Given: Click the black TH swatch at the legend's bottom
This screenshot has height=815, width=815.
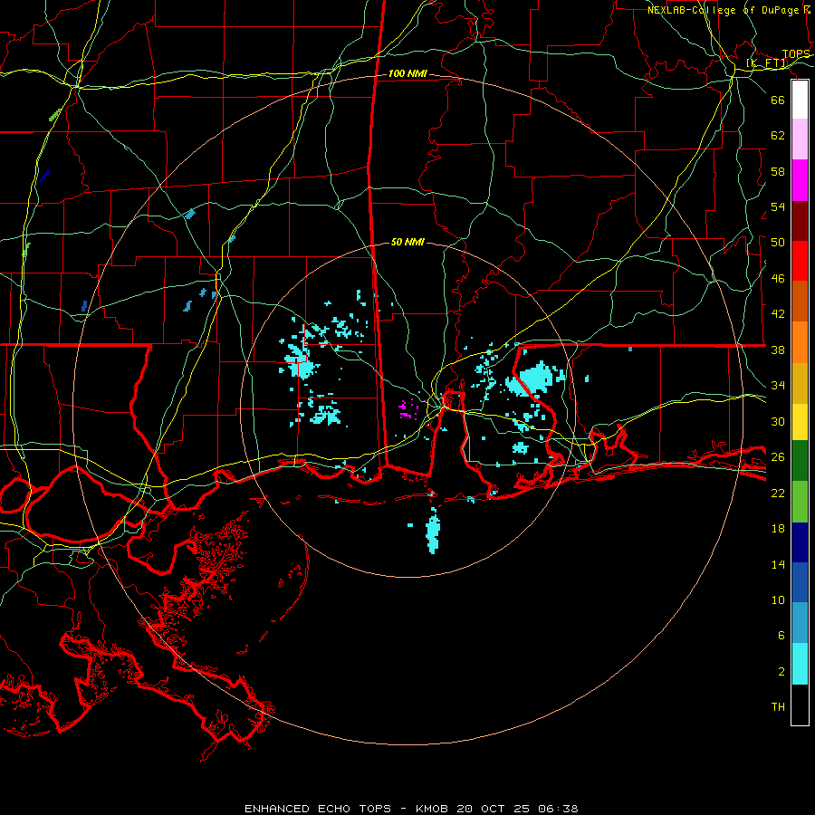Looking at the screenshot, I should [x=800, y=705].
